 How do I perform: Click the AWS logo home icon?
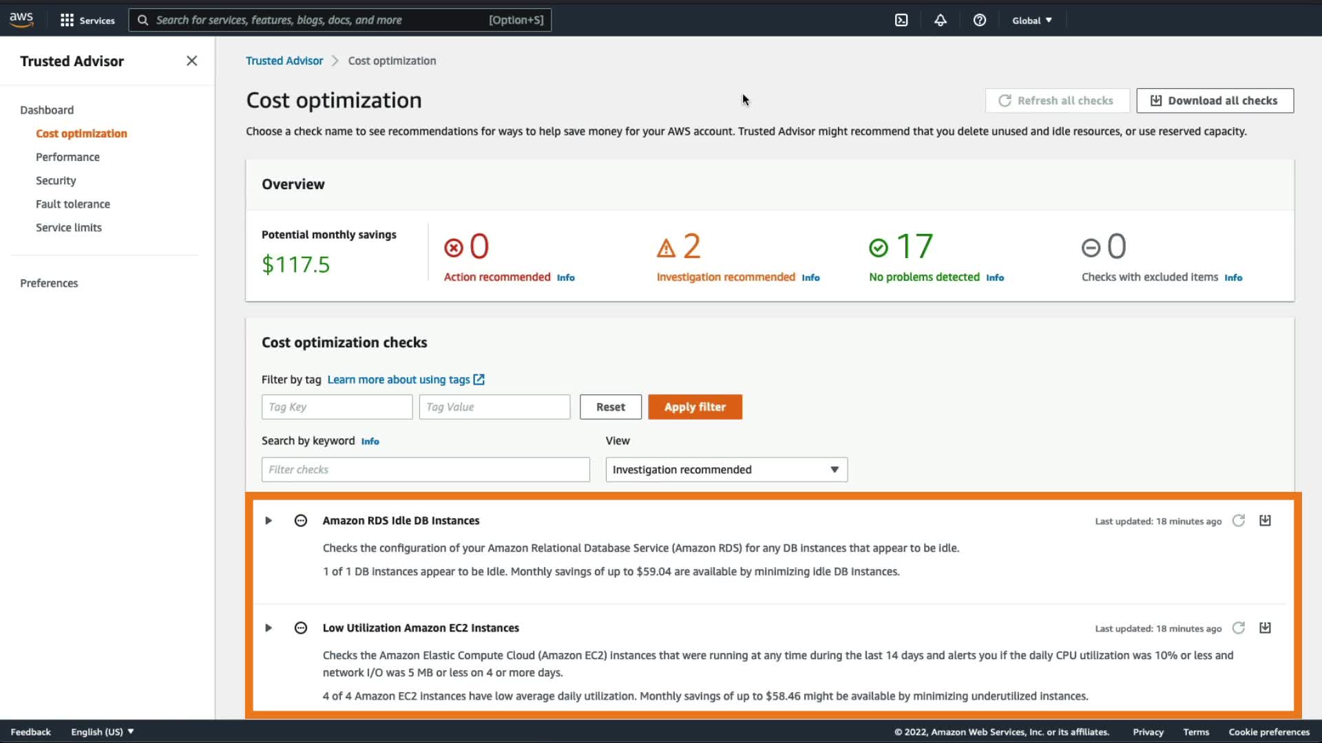click(21, 20)
